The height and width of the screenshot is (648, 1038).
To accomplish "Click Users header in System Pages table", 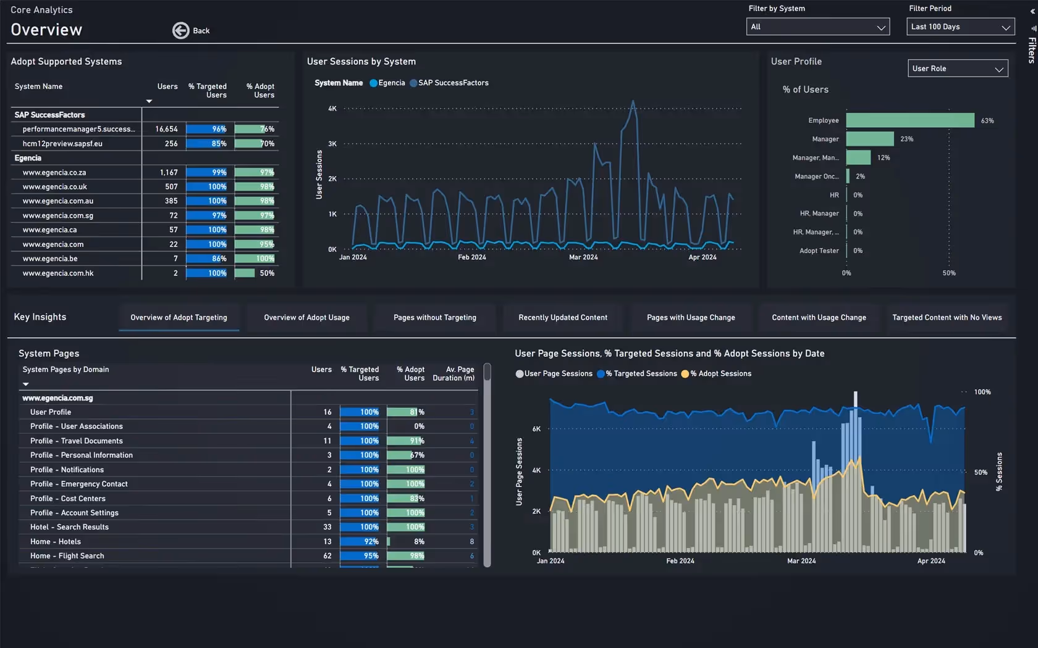I will 321,370.
